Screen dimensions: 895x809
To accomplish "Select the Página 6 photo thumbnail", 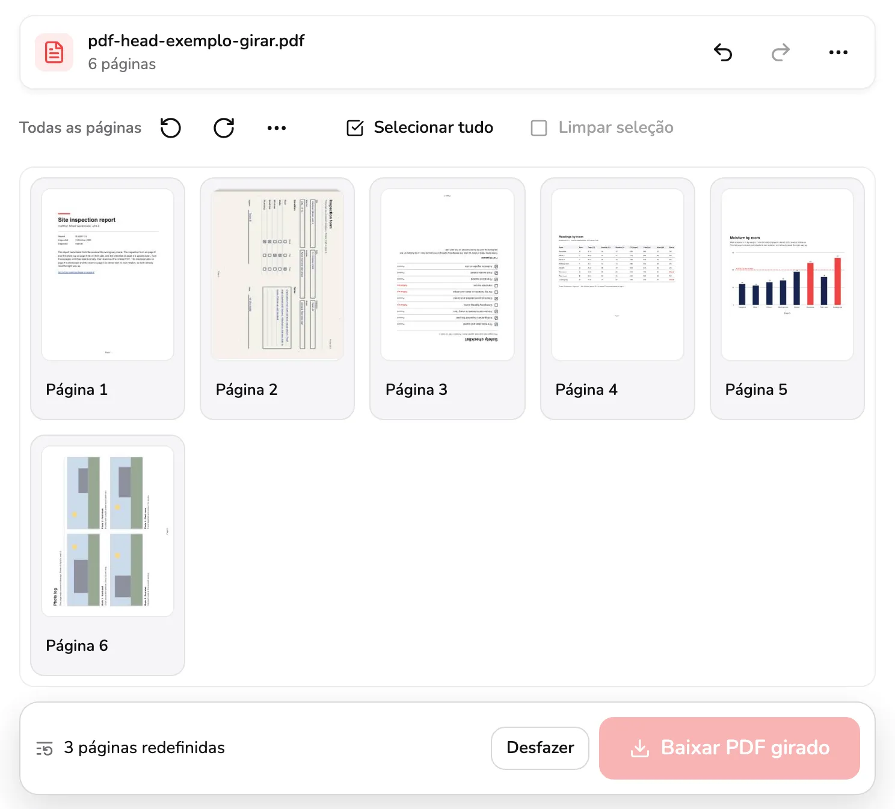I will [108, 531].
